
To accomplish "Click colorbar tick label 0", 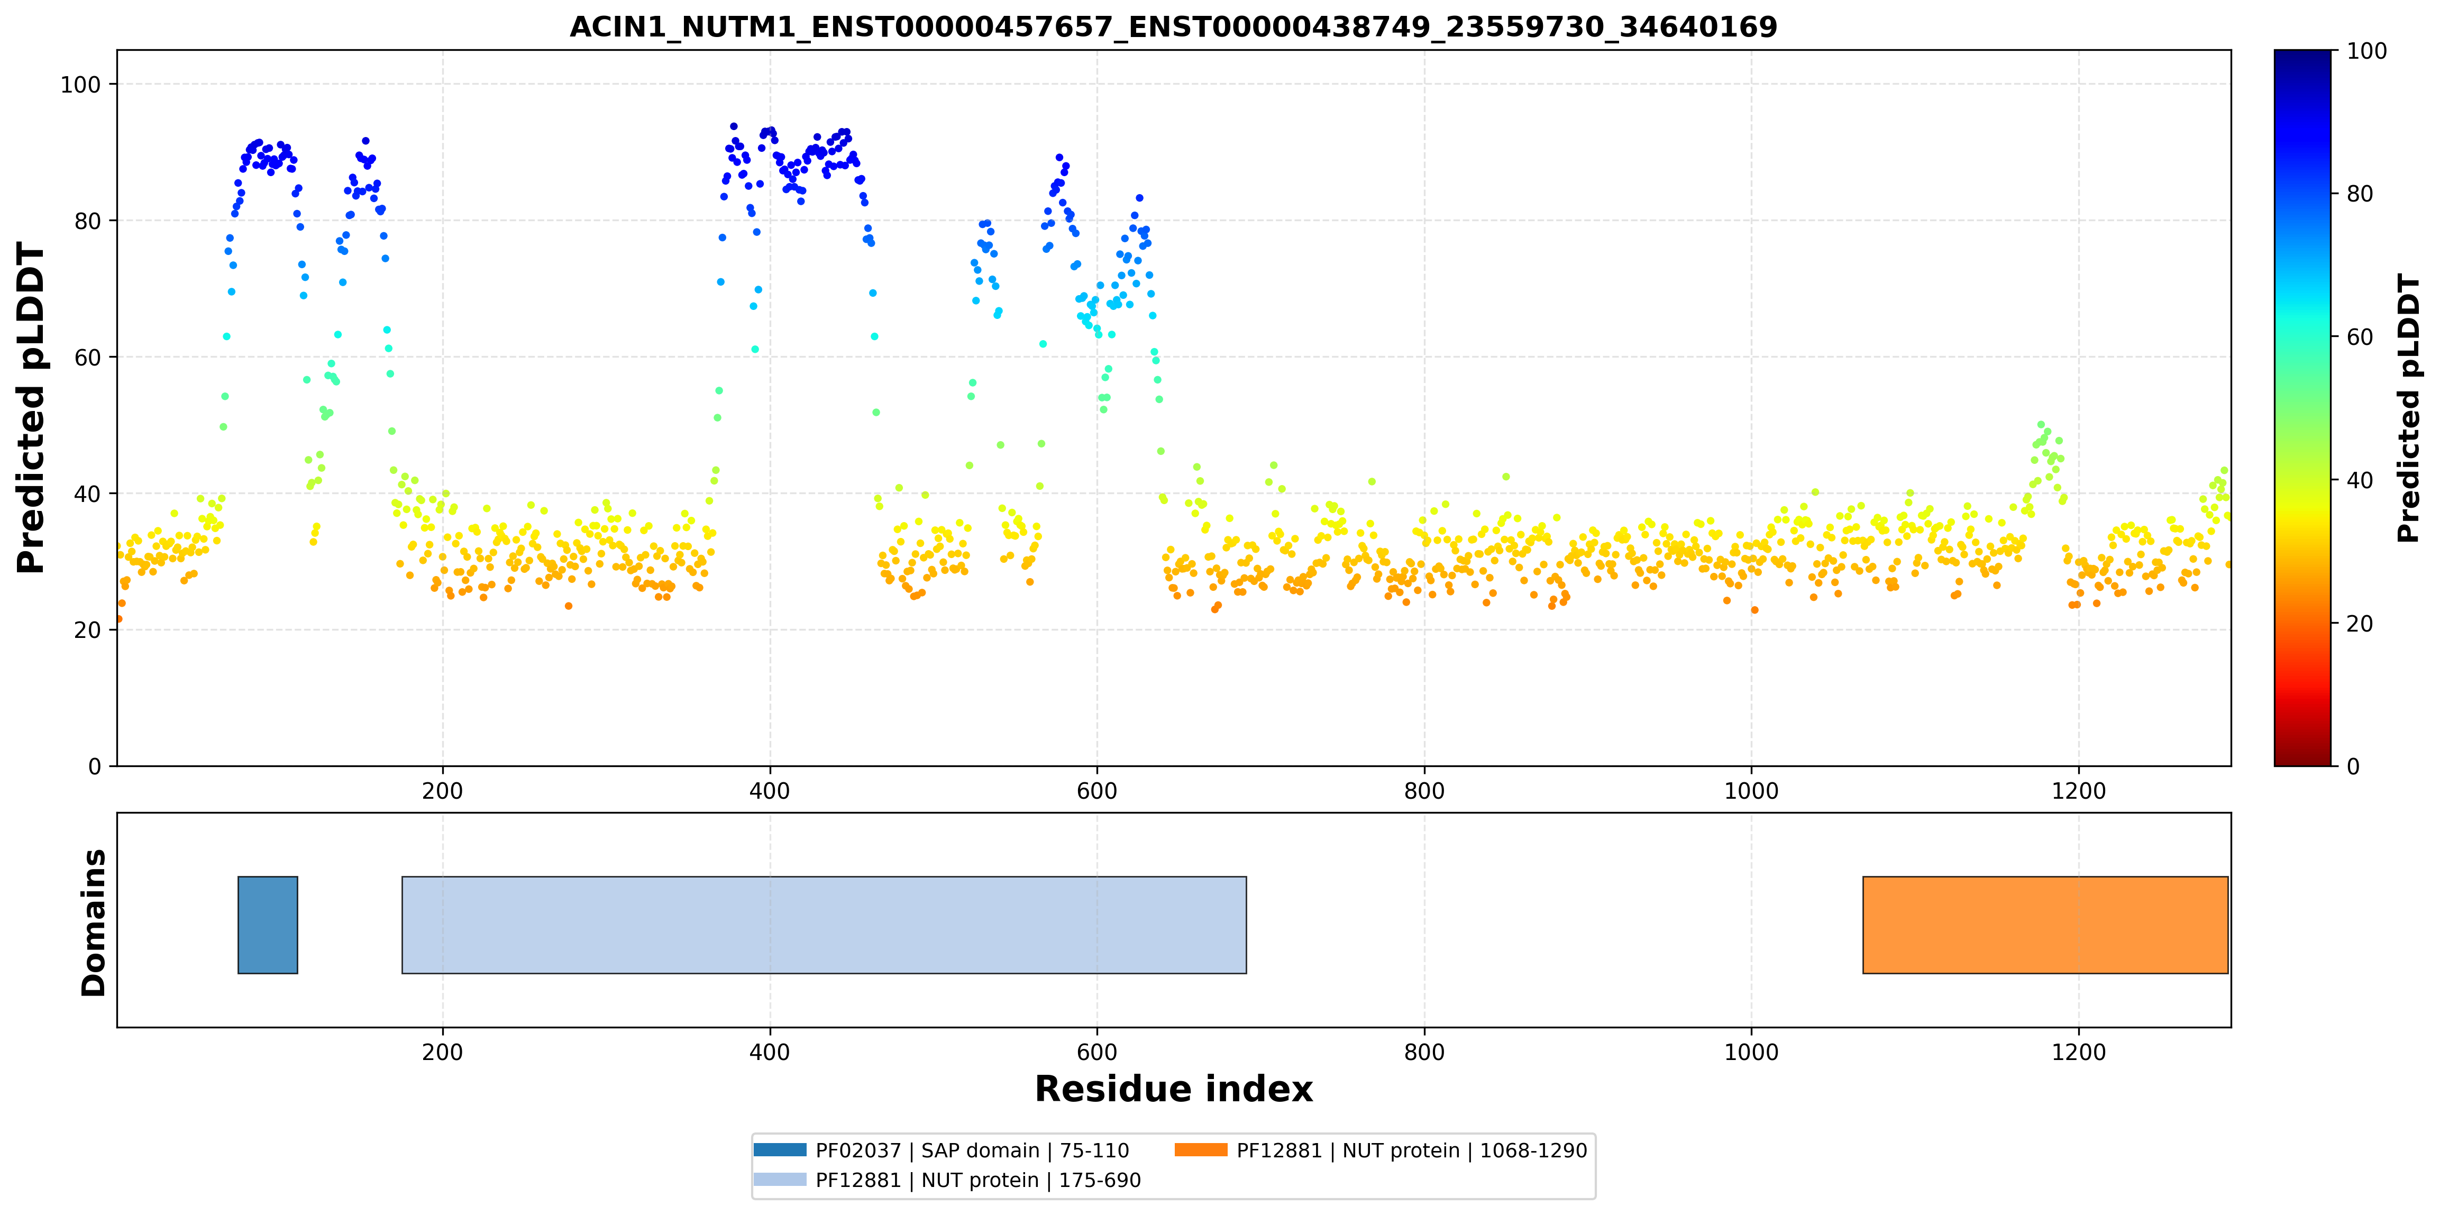I will [x=2353, y=766].
